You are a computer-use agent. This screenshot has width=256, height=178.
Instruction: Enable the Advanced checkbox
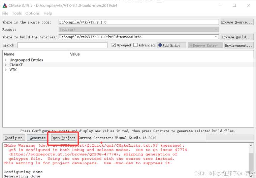click(x=135, y=45)
